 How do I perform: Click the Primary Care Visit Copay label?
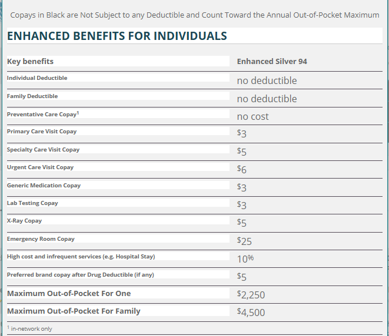point(42,132)
